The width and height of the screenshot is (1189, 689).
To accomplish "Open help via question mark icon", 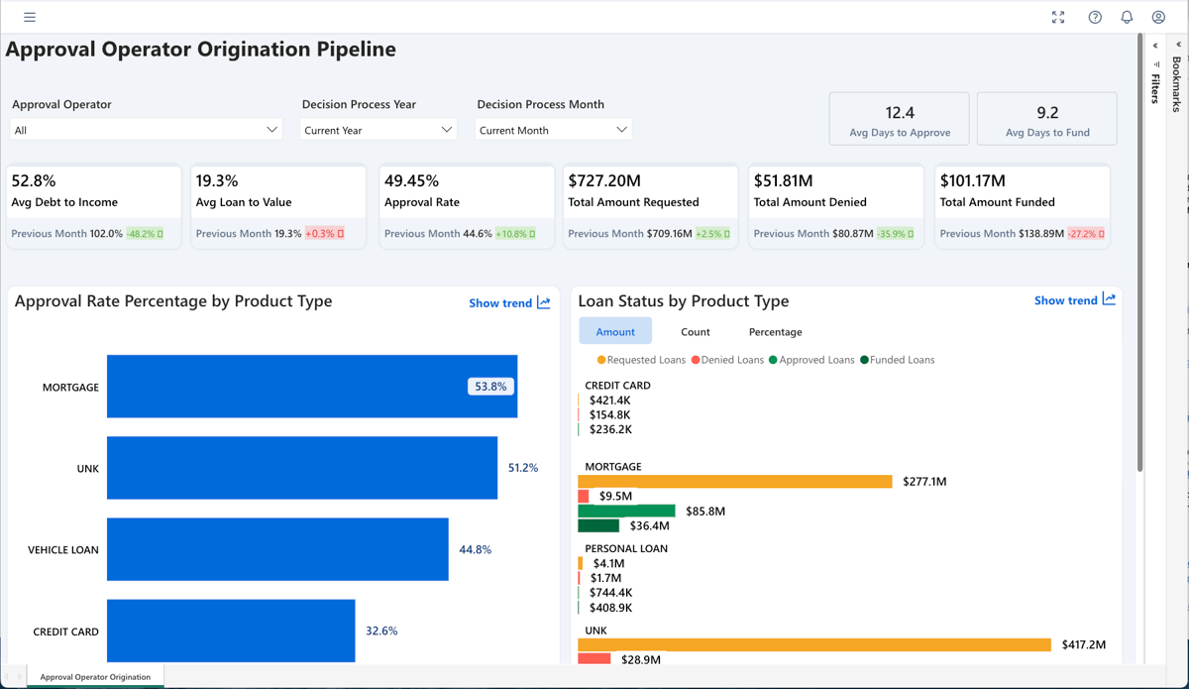I will pyautogui.click(x=1095, y=17).
